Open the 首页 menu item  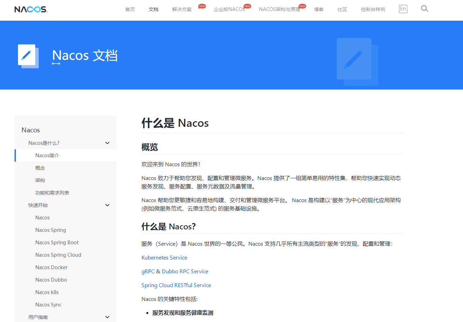[x=130, y=9]
